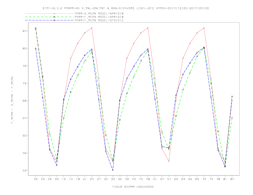
Task: Click x-axis forecast hour label 36
Action: click(120, 179)
